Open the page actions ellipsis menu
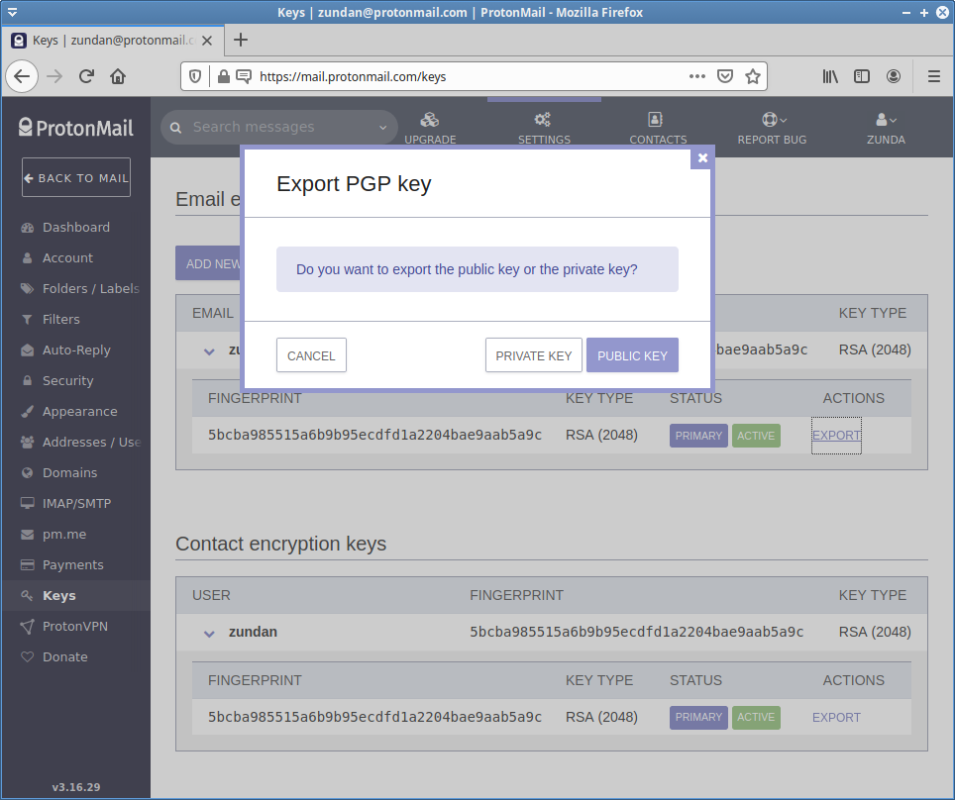This screenshot has width=955, height=800. coord(696,76)
